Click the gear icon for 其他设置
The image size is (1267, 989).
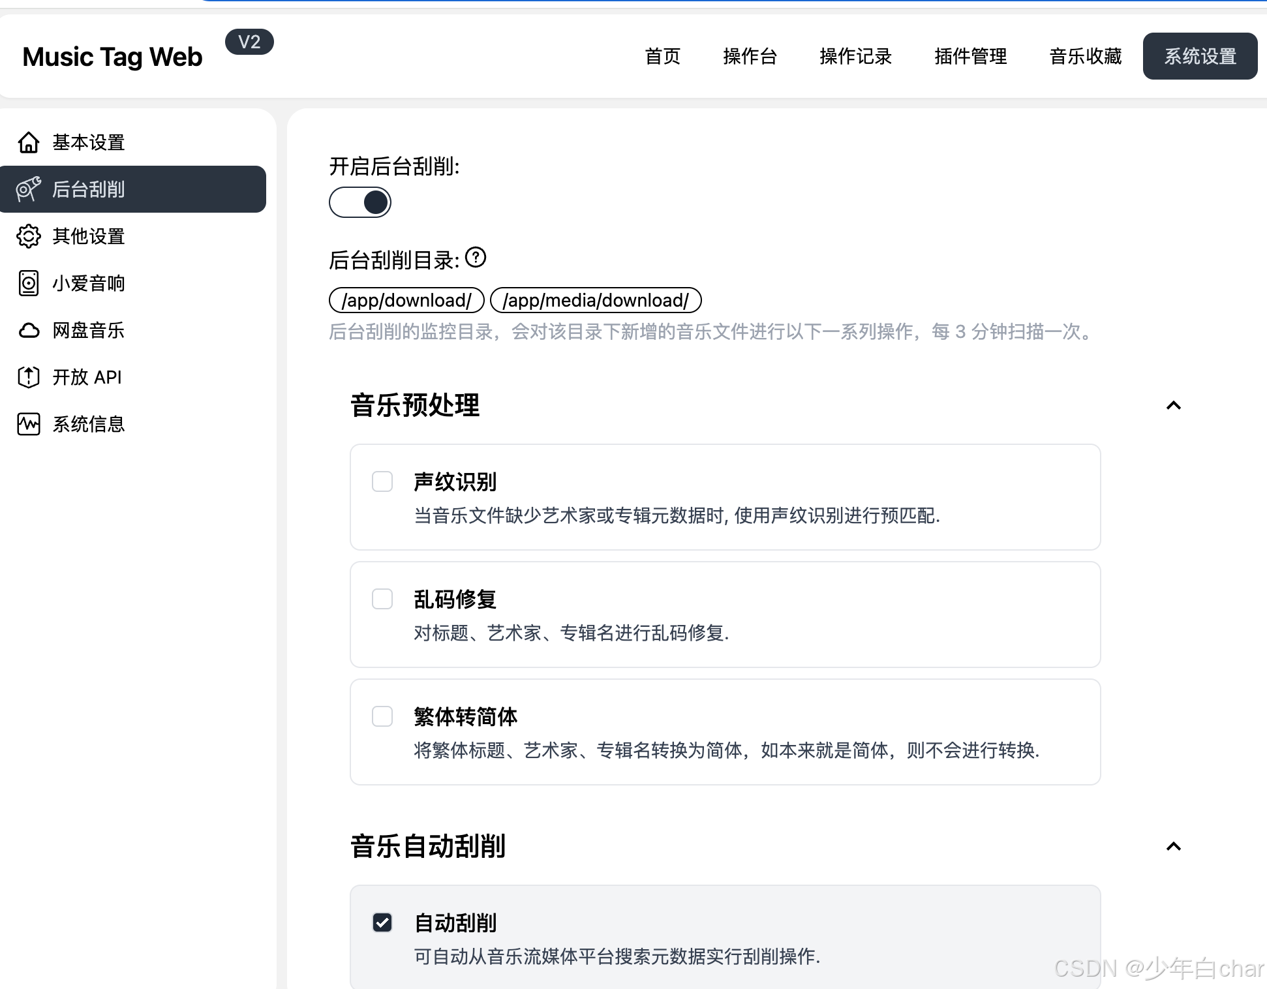coord(29,236)
